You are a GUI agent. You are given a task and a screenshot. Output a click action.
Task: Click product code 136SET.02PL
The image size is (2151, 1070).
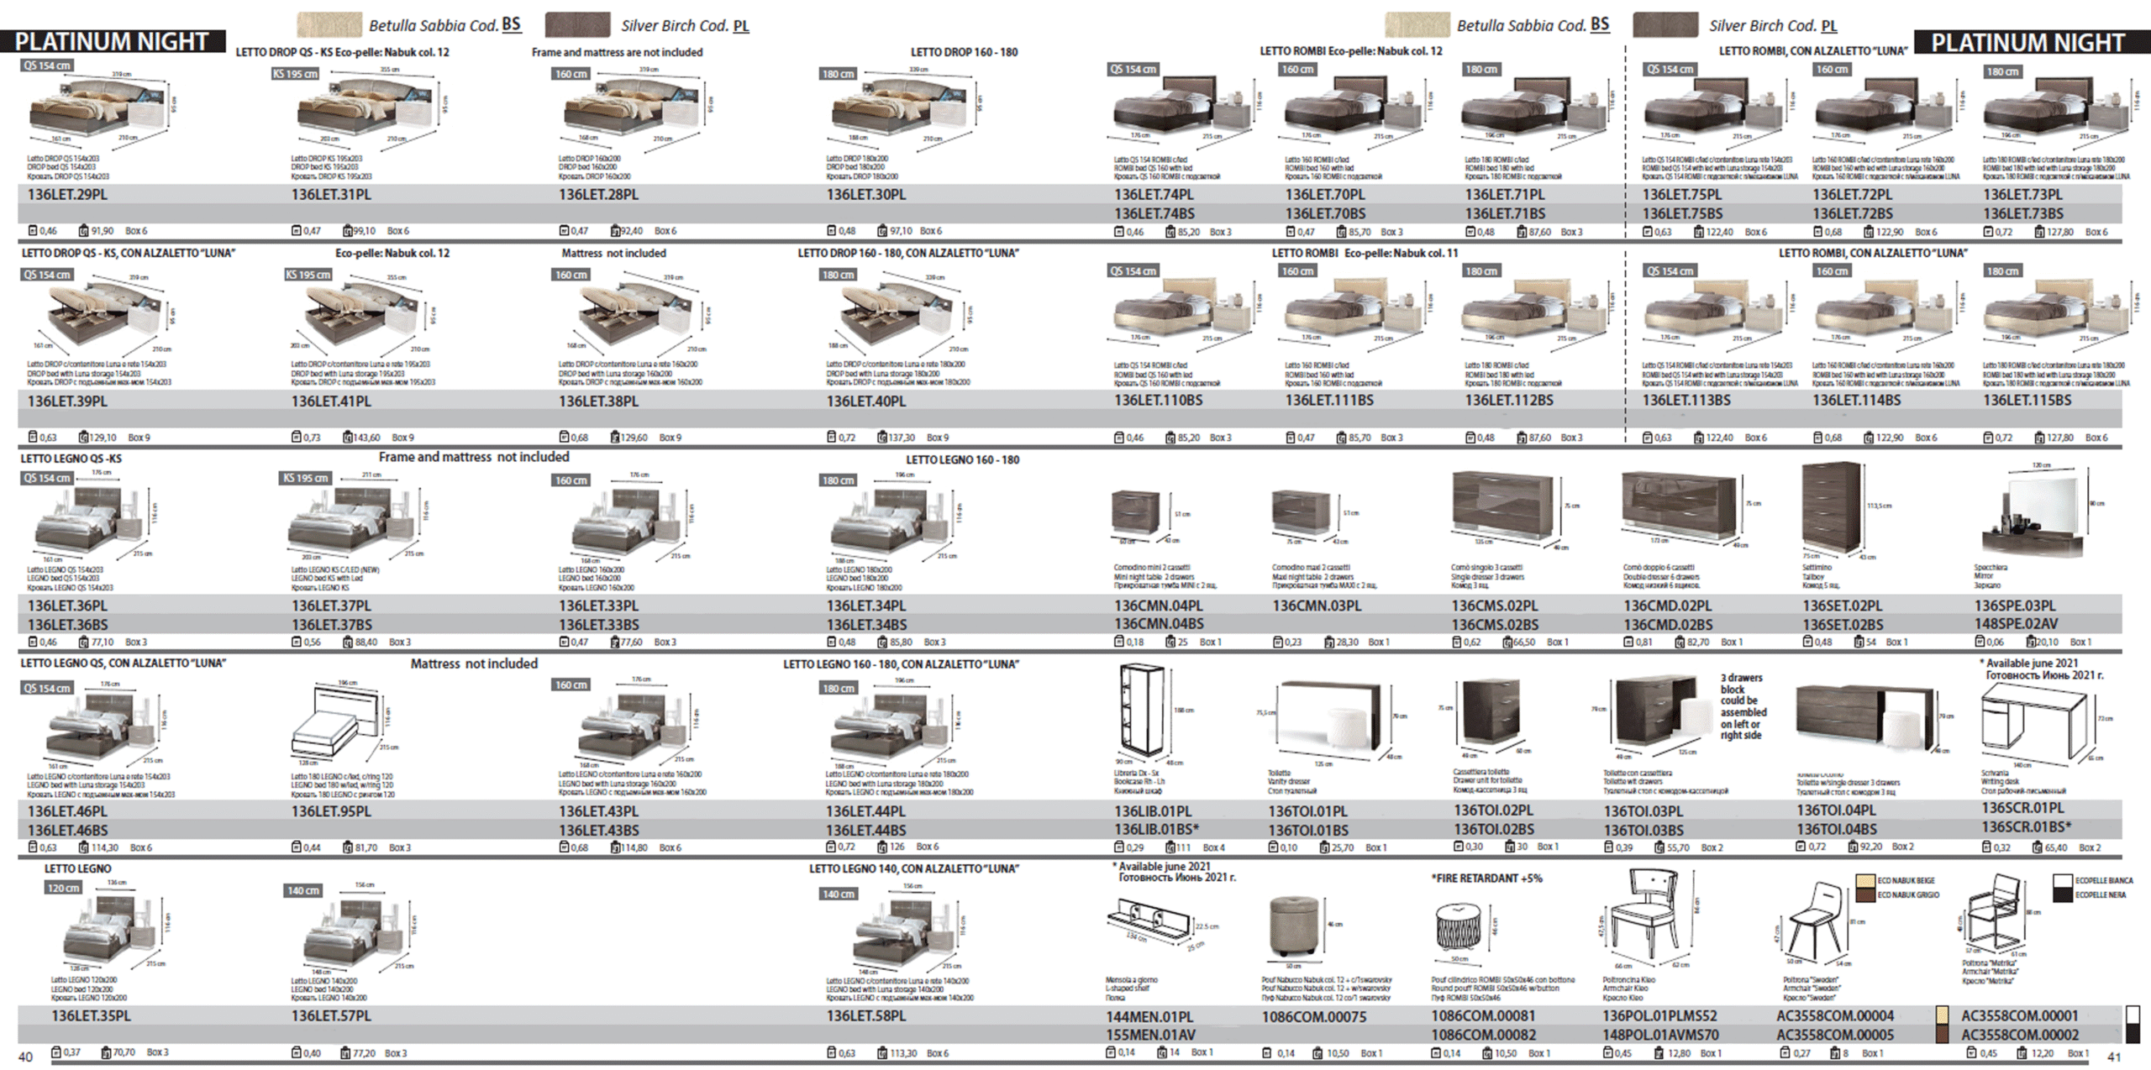click(1842, 606)
